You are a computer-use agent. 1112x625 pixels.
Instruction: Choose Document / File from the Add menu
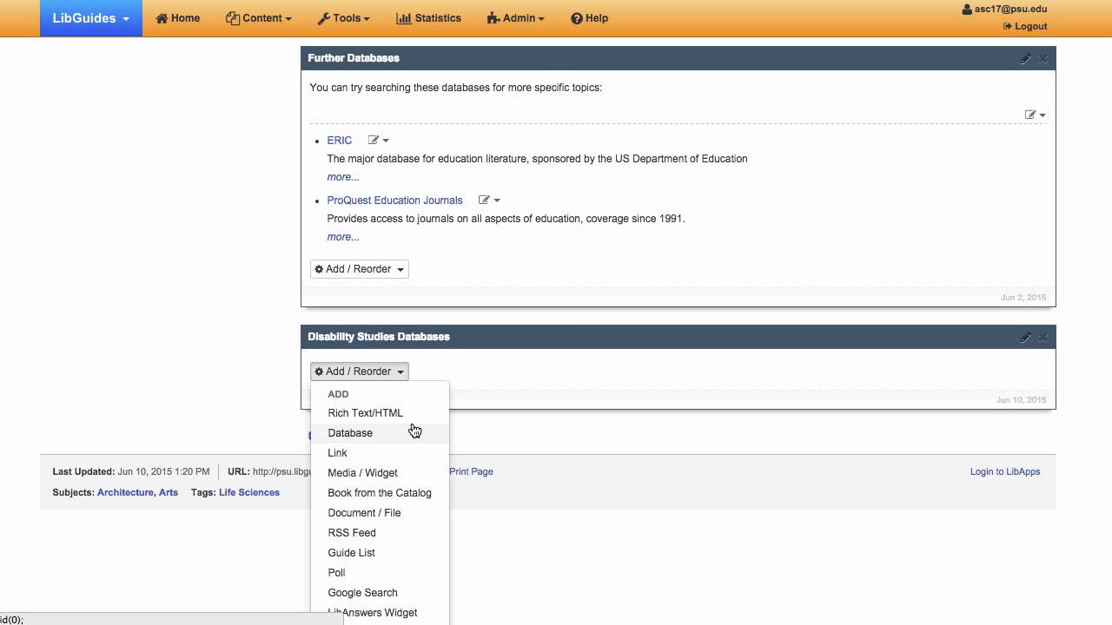[381, 513]
